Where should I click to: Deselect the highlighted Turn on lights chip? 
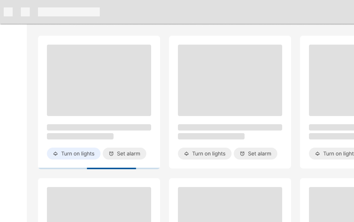(74, 154)
